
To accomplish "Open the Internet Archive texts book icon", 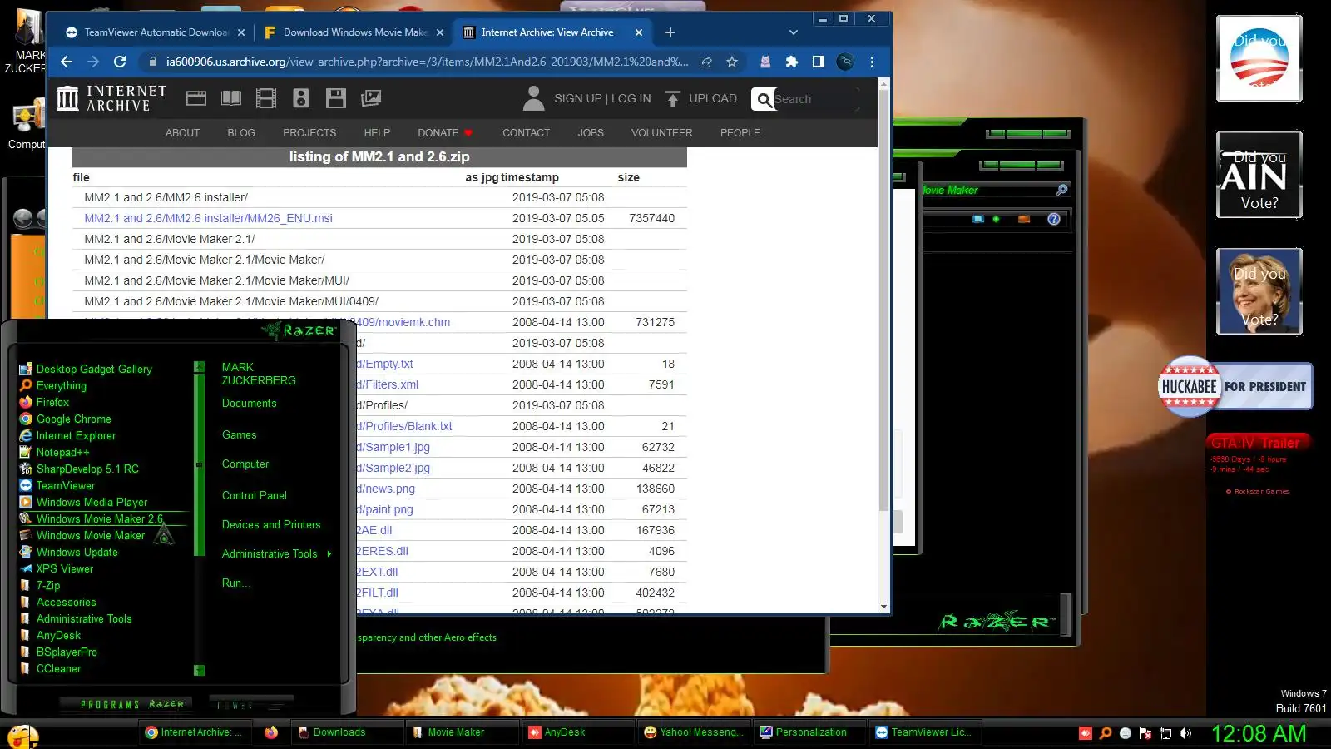I will point(231,98).
